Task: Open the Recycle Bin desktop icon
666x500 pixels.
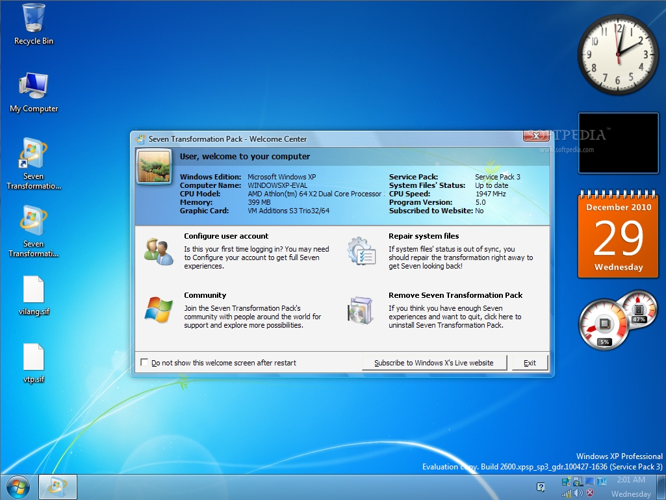Action: pos(34,20)
